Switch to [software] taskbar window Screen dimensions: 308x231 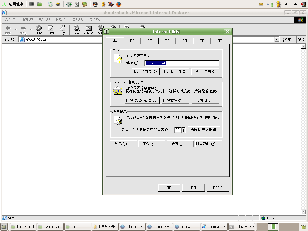point(23,227)
